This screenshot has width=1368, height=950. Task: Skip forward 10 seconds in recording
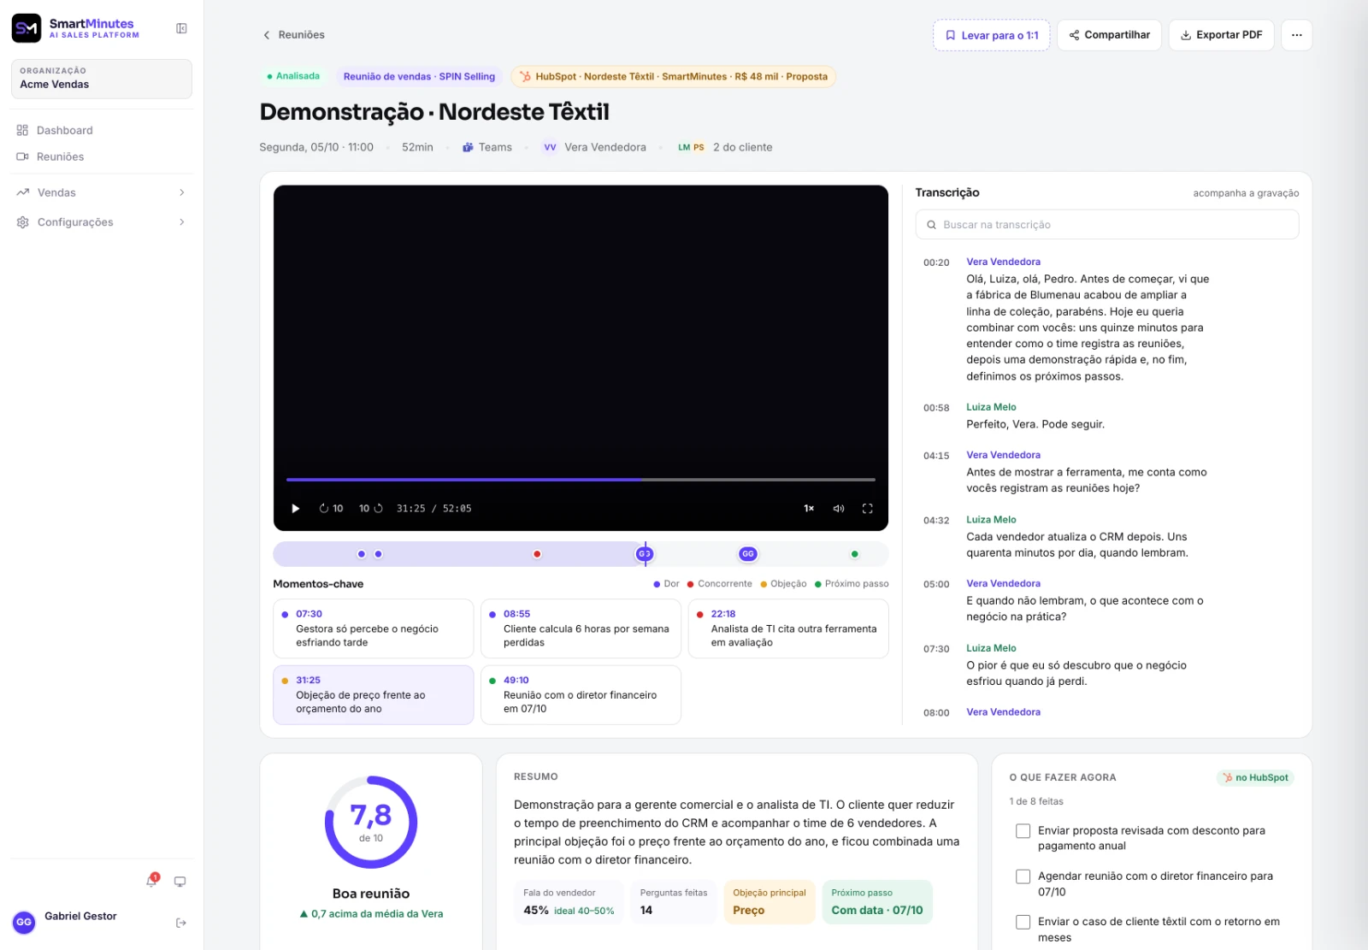click(371, 508)
